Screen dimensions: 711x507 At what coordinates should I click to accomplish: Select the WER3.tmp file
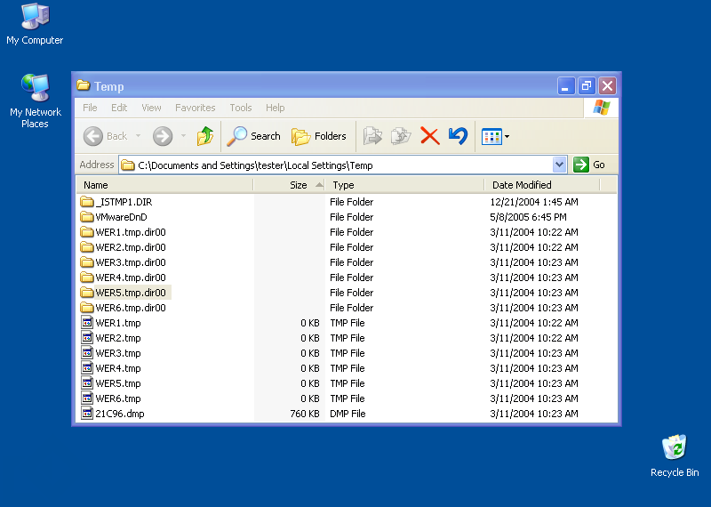tap(117, 353)
